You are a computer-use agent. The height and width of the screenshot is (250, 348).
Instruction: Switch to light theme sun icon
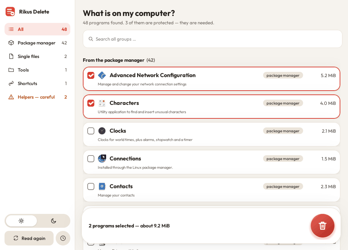[x=21, y=221]
